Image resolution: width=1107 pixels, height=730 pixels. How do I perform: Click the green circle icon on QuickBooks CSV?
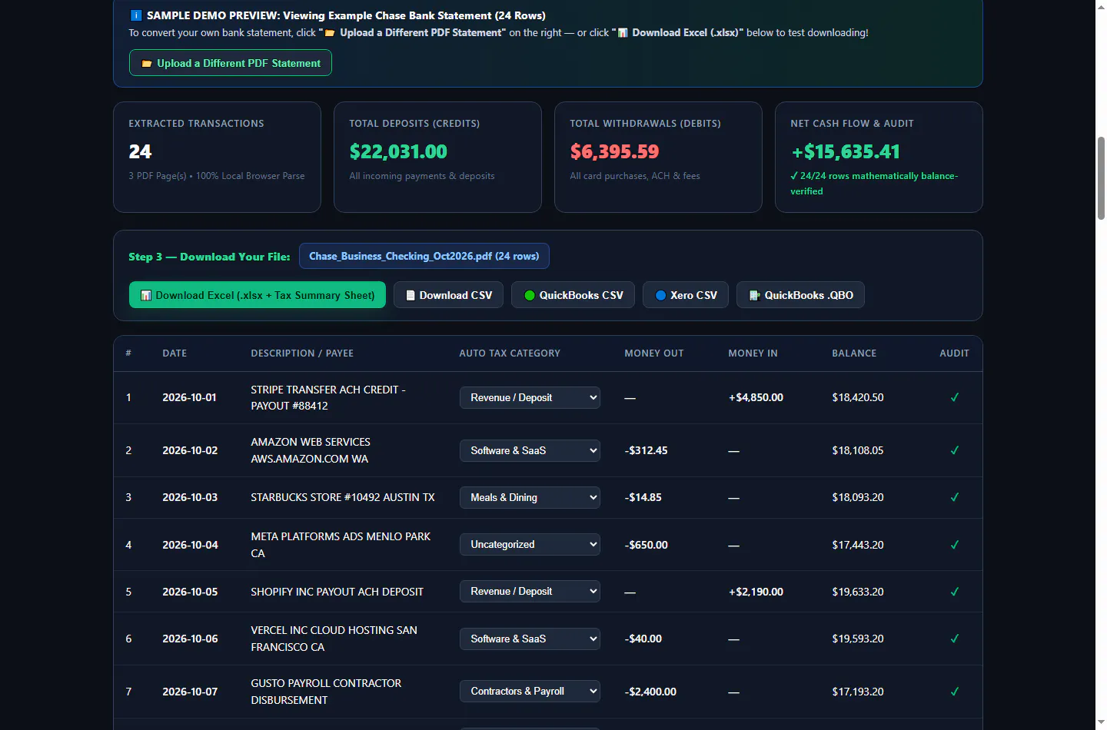(x=530, y=295)
